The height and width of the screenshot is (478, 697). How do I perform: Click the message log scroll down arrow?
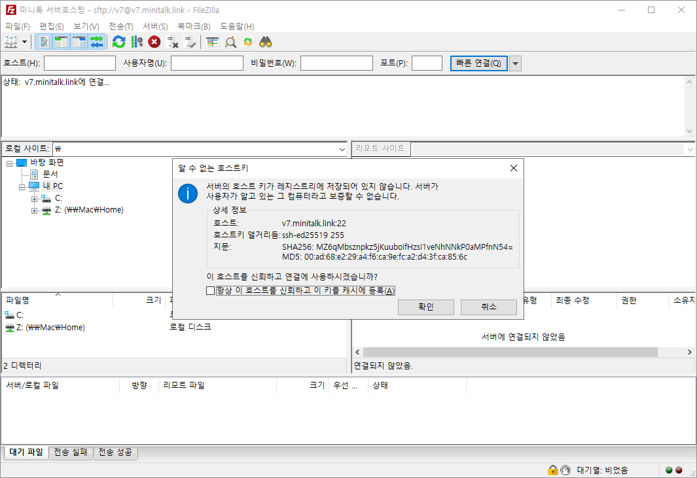(x=689, y=131)
